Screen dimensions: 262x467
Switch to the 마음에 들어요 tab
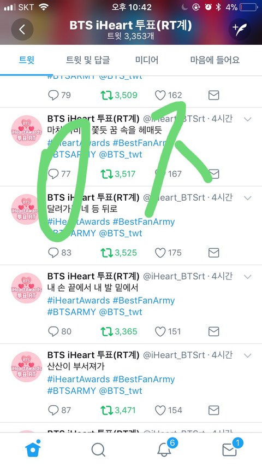click(215, 60)
